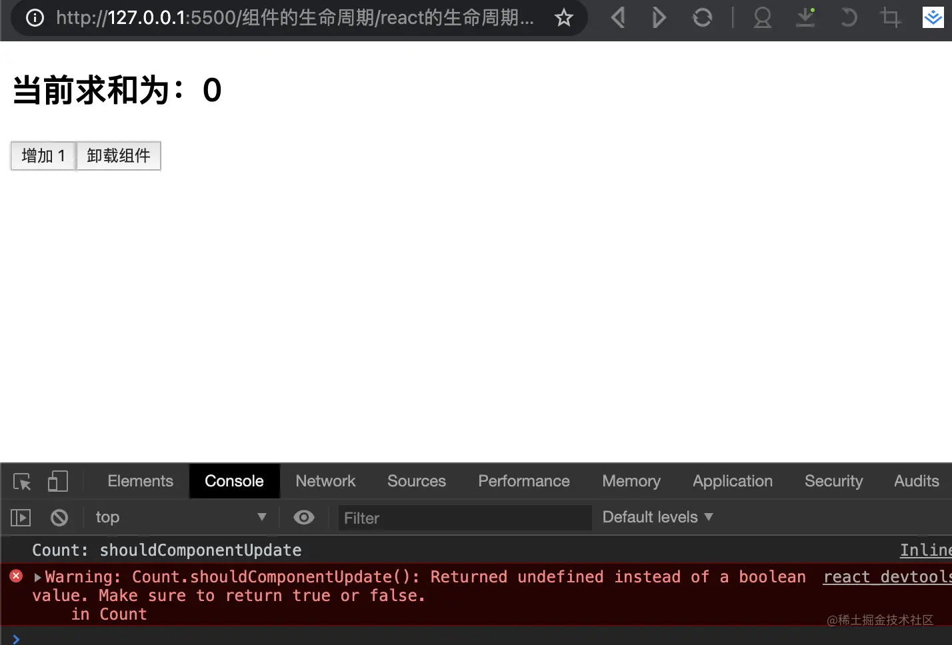Go forward with the right arrow
Screen dimensions: 952x645
click(659, 18)
